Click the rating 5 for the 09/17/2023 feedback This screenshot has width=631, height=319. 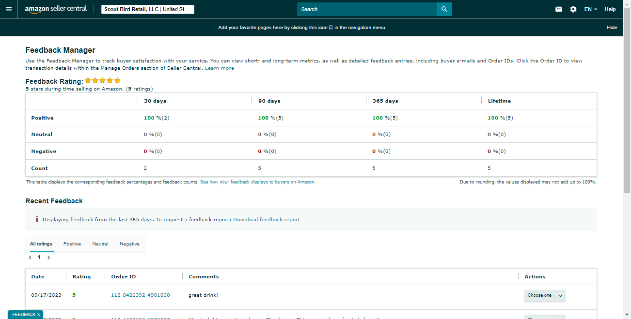[74, 295]
